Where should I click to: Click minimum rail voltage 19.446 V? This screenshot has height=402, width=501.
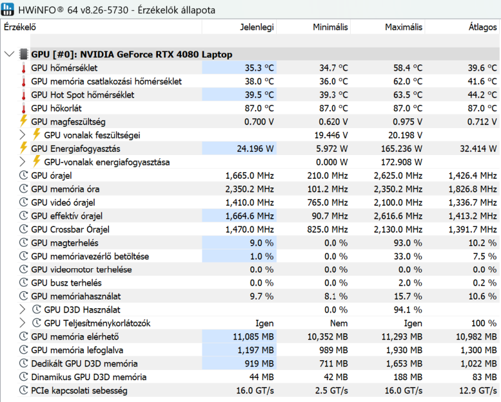click(331, 135)
